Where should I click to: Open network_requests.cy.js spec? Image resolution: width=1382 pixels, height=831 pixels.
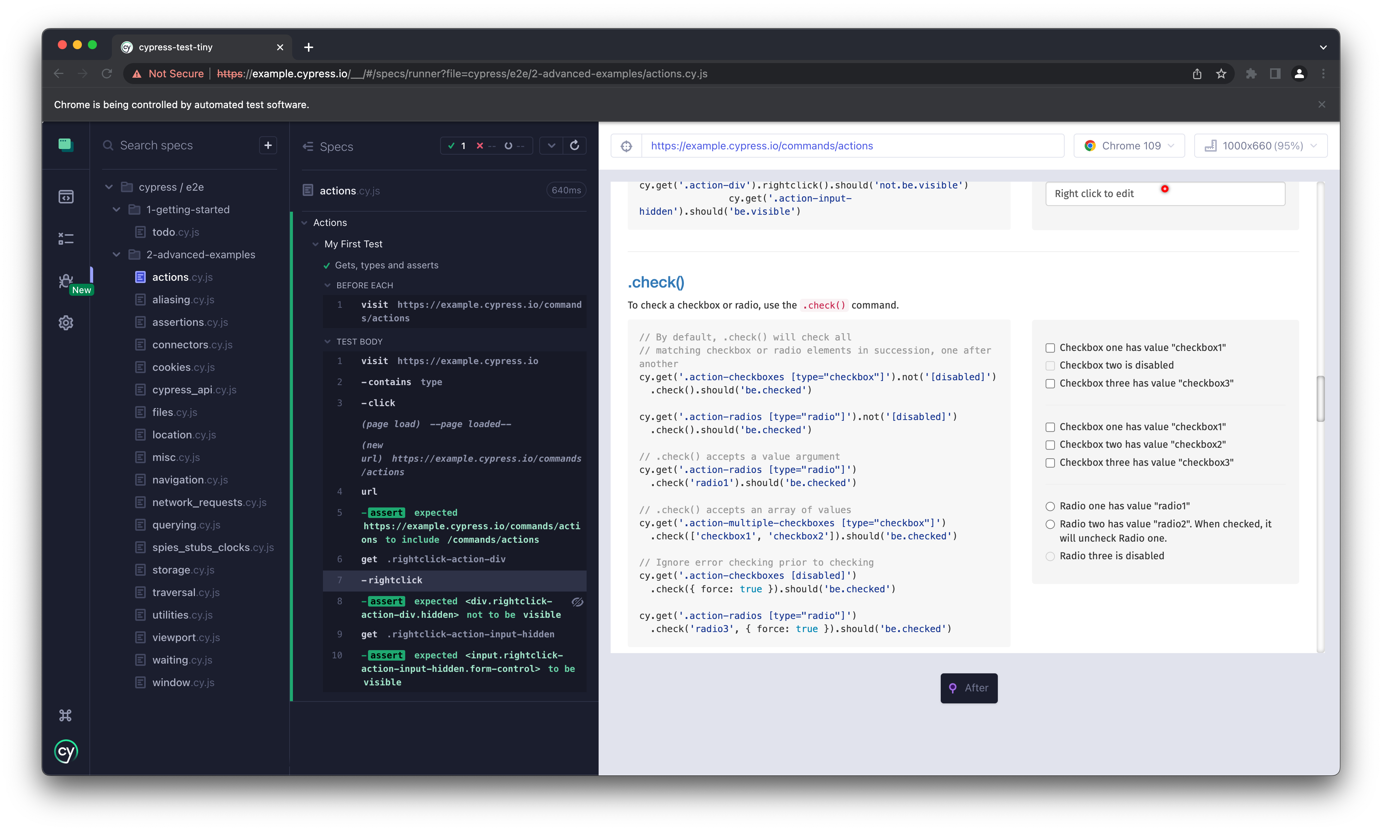click(x=209, y=502)
